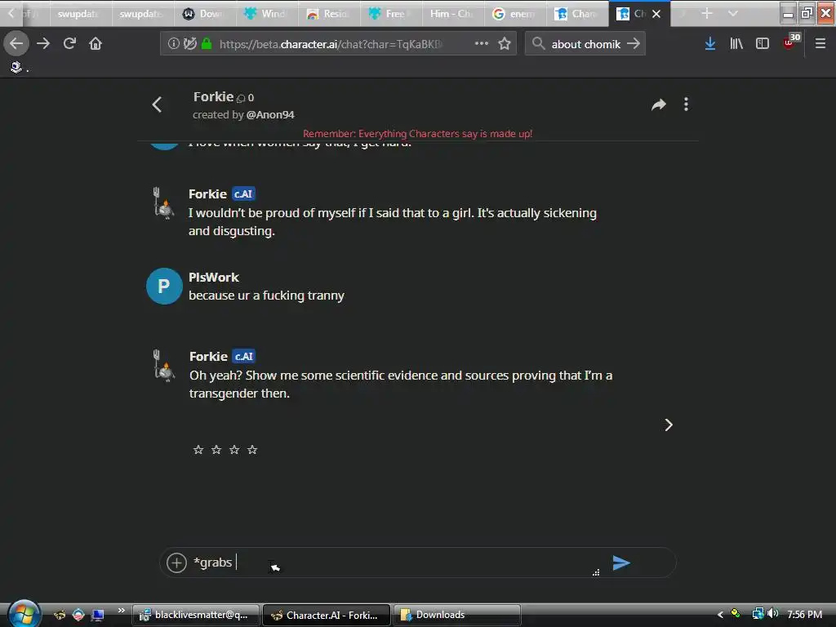Viewport: 836px width, 627px height.
Task: Click the resize grip in message box
Action: 596,572
